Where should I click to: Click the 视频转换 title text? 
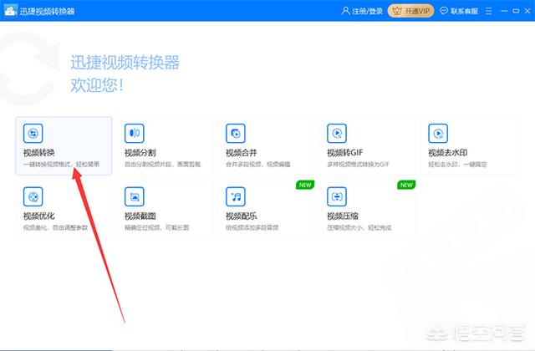(39, 153)
